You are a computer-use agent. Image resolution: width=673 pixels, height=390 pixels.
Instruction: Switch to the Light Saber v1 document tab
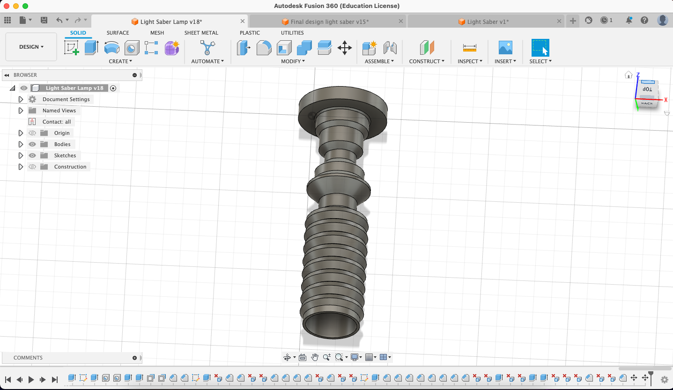[486, 22]
